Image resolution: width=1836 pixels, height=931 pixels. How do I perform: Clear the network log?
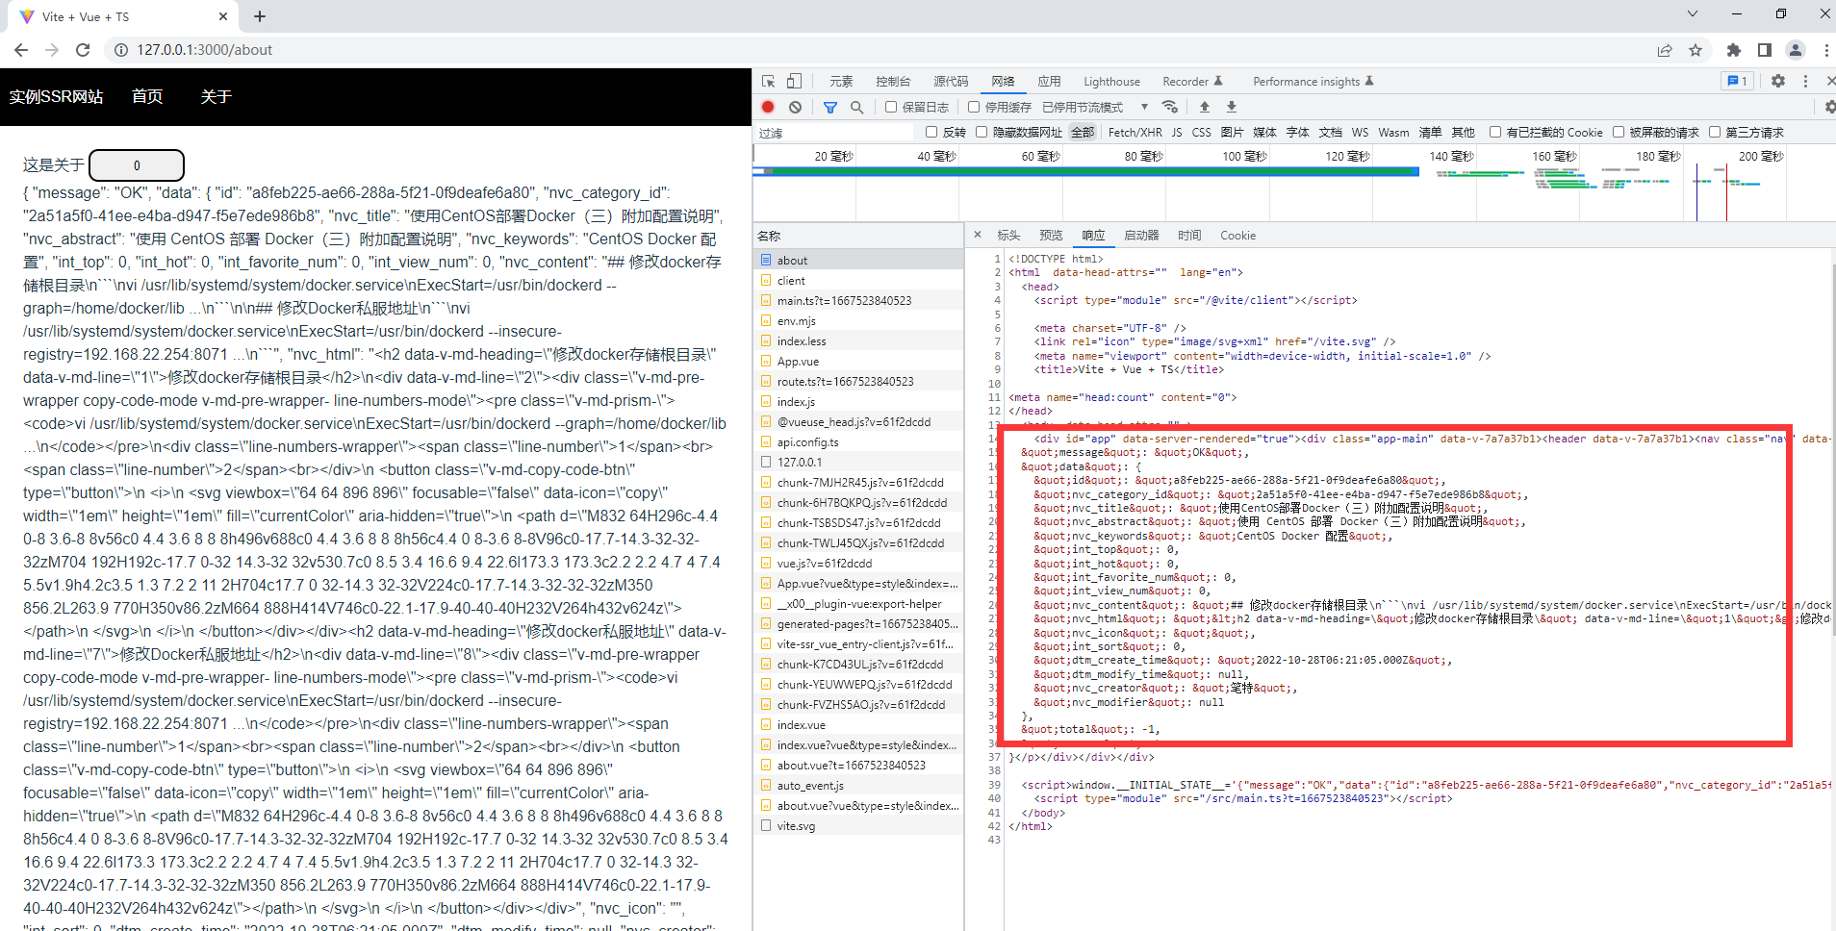click(x=795, y=107)
